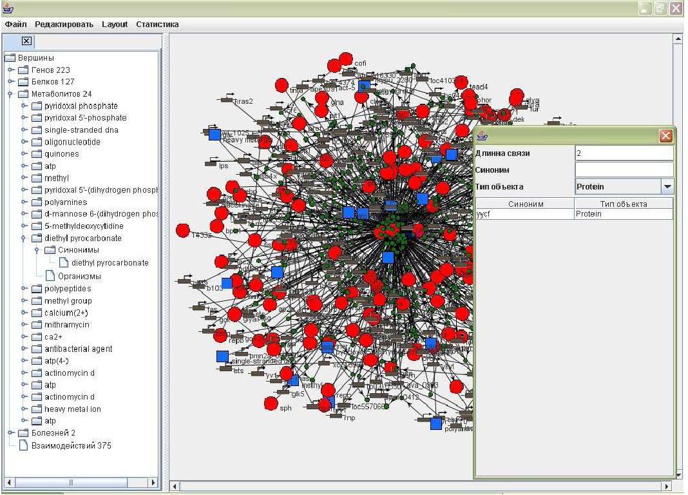Click the Синоним column header
Viewport: 688px width, 495px height.
[x=525, y=204]
